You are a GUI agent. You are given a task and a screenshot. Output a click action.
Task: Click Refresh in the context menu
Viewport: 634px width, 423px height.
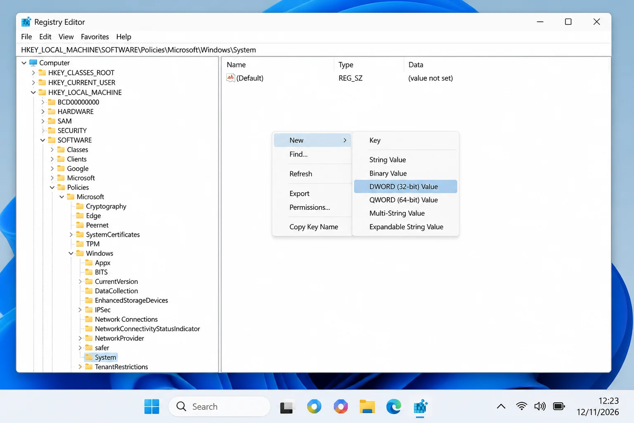(312, 174)
